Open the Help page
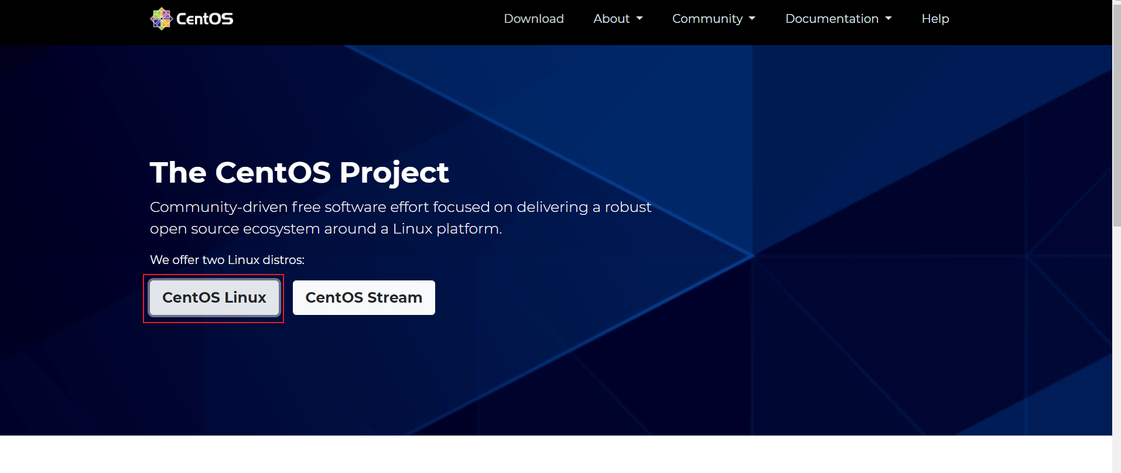 coord(935,19)
